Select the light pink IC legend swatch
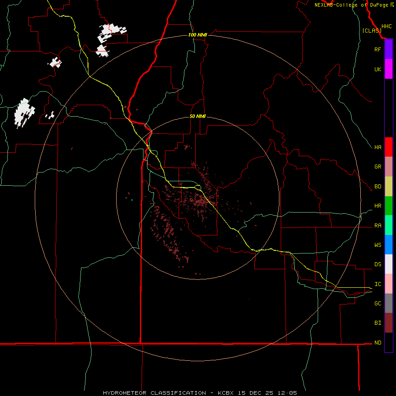This screenshot has width=396, height=396. [389, 284]
